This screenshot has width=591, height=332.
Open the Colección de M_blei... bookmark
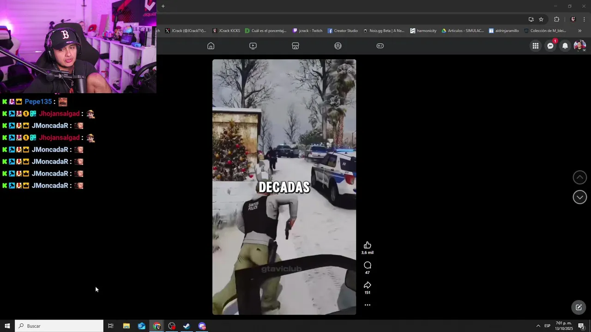545,31
